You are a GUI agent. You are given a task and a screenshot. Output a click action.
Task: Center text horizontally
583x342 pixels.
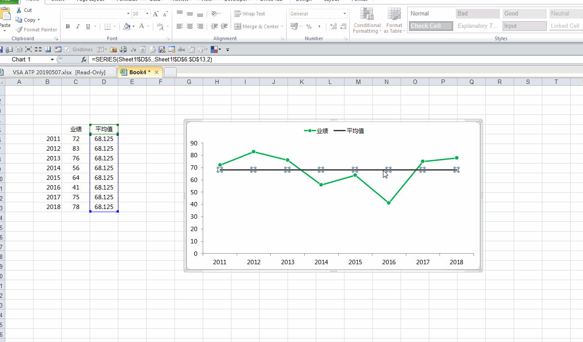pos(190,27)
